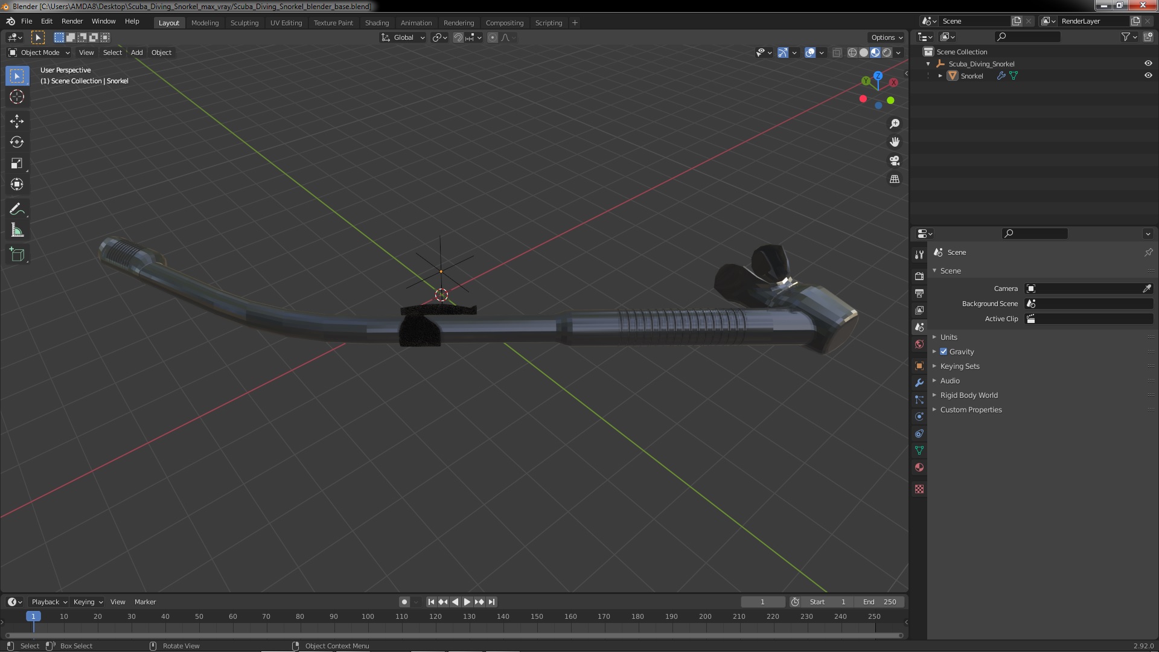Open the Playback dropdown in timeline

pos(49,602)
